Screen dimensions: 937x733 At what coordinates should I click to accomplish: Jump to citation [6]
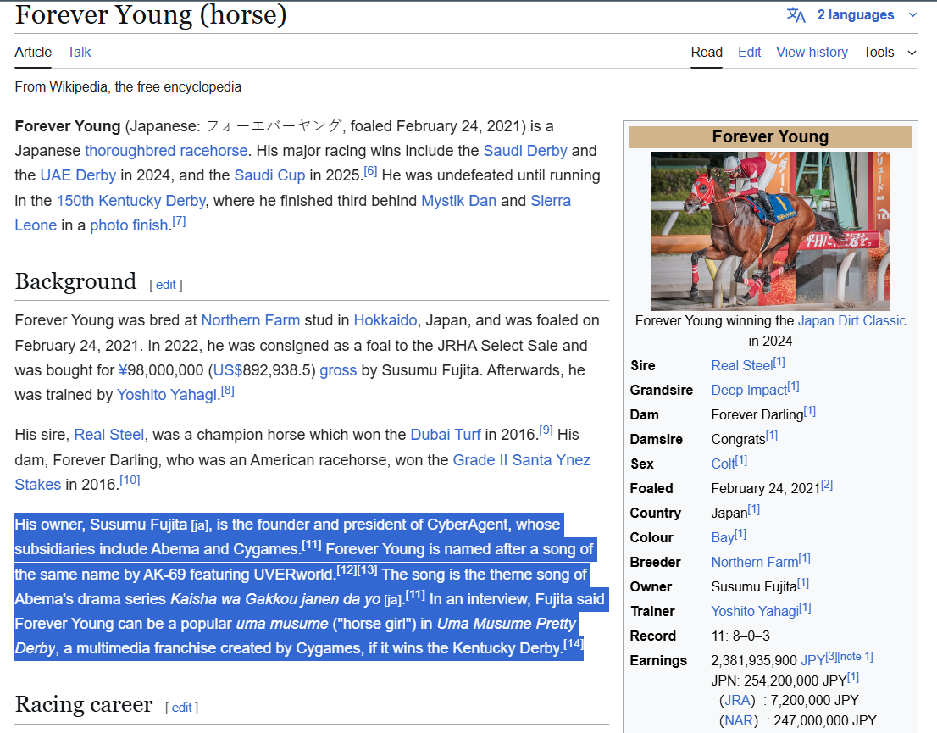click(370, 171)
